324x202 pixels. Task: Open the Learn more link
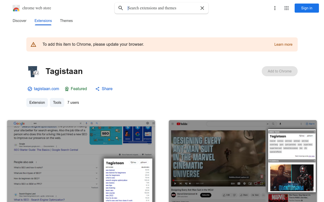click(x=283, y=44)
